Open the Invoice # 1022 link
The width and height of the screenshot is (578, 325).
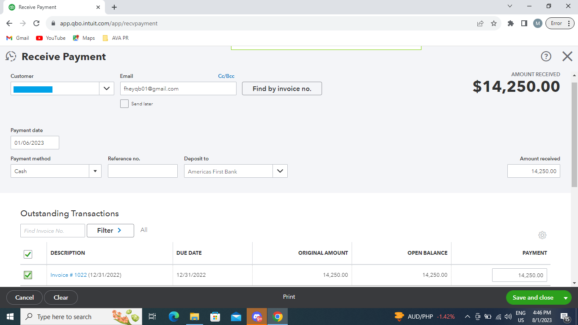point(69,275)
